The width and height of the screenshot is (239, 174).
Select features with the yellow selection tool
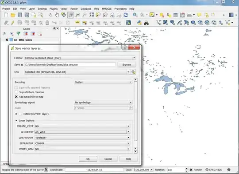[152, 15]
